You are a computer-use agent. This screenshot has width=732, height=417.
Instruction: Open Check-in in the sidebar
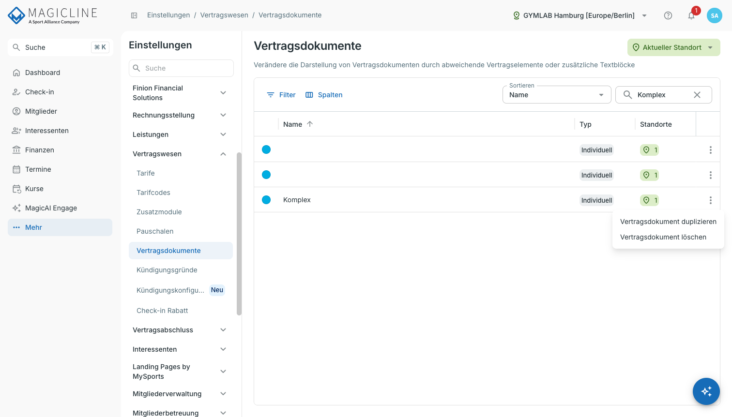point(60,92)
